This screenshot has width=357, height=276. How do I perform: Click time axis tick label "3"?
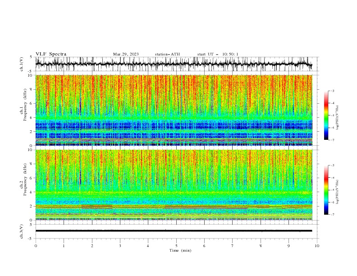tap(120, 246)
